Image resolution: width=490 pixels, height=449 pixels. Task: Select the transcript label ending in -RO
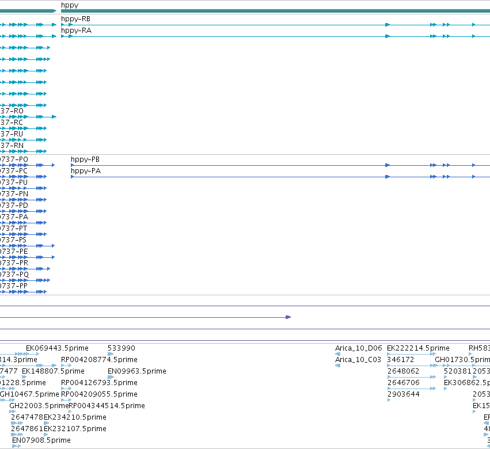(x=12, y=111)
